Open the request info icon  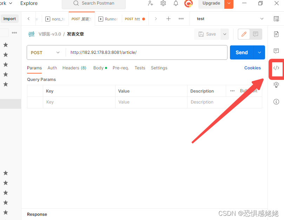[276, 102]
